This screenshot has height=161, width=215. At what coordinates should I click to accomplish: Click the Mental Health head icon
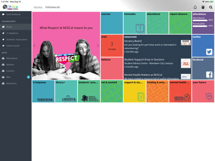187,97
